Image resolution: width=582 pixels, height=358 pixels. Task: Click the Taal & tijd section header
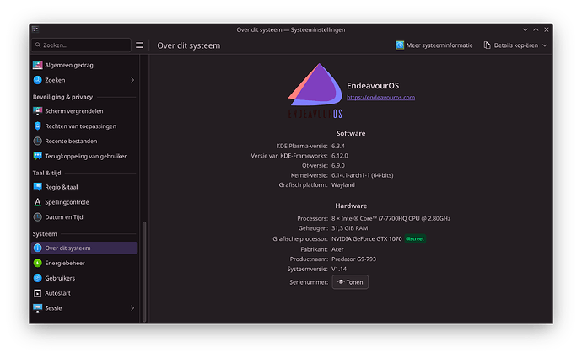pyautogui.click(x=46, y=173)
